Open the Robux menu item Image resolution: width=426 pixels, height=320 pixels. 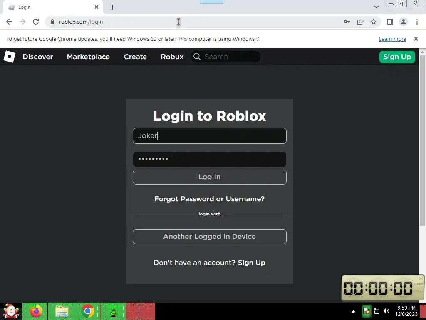[172, 57]
